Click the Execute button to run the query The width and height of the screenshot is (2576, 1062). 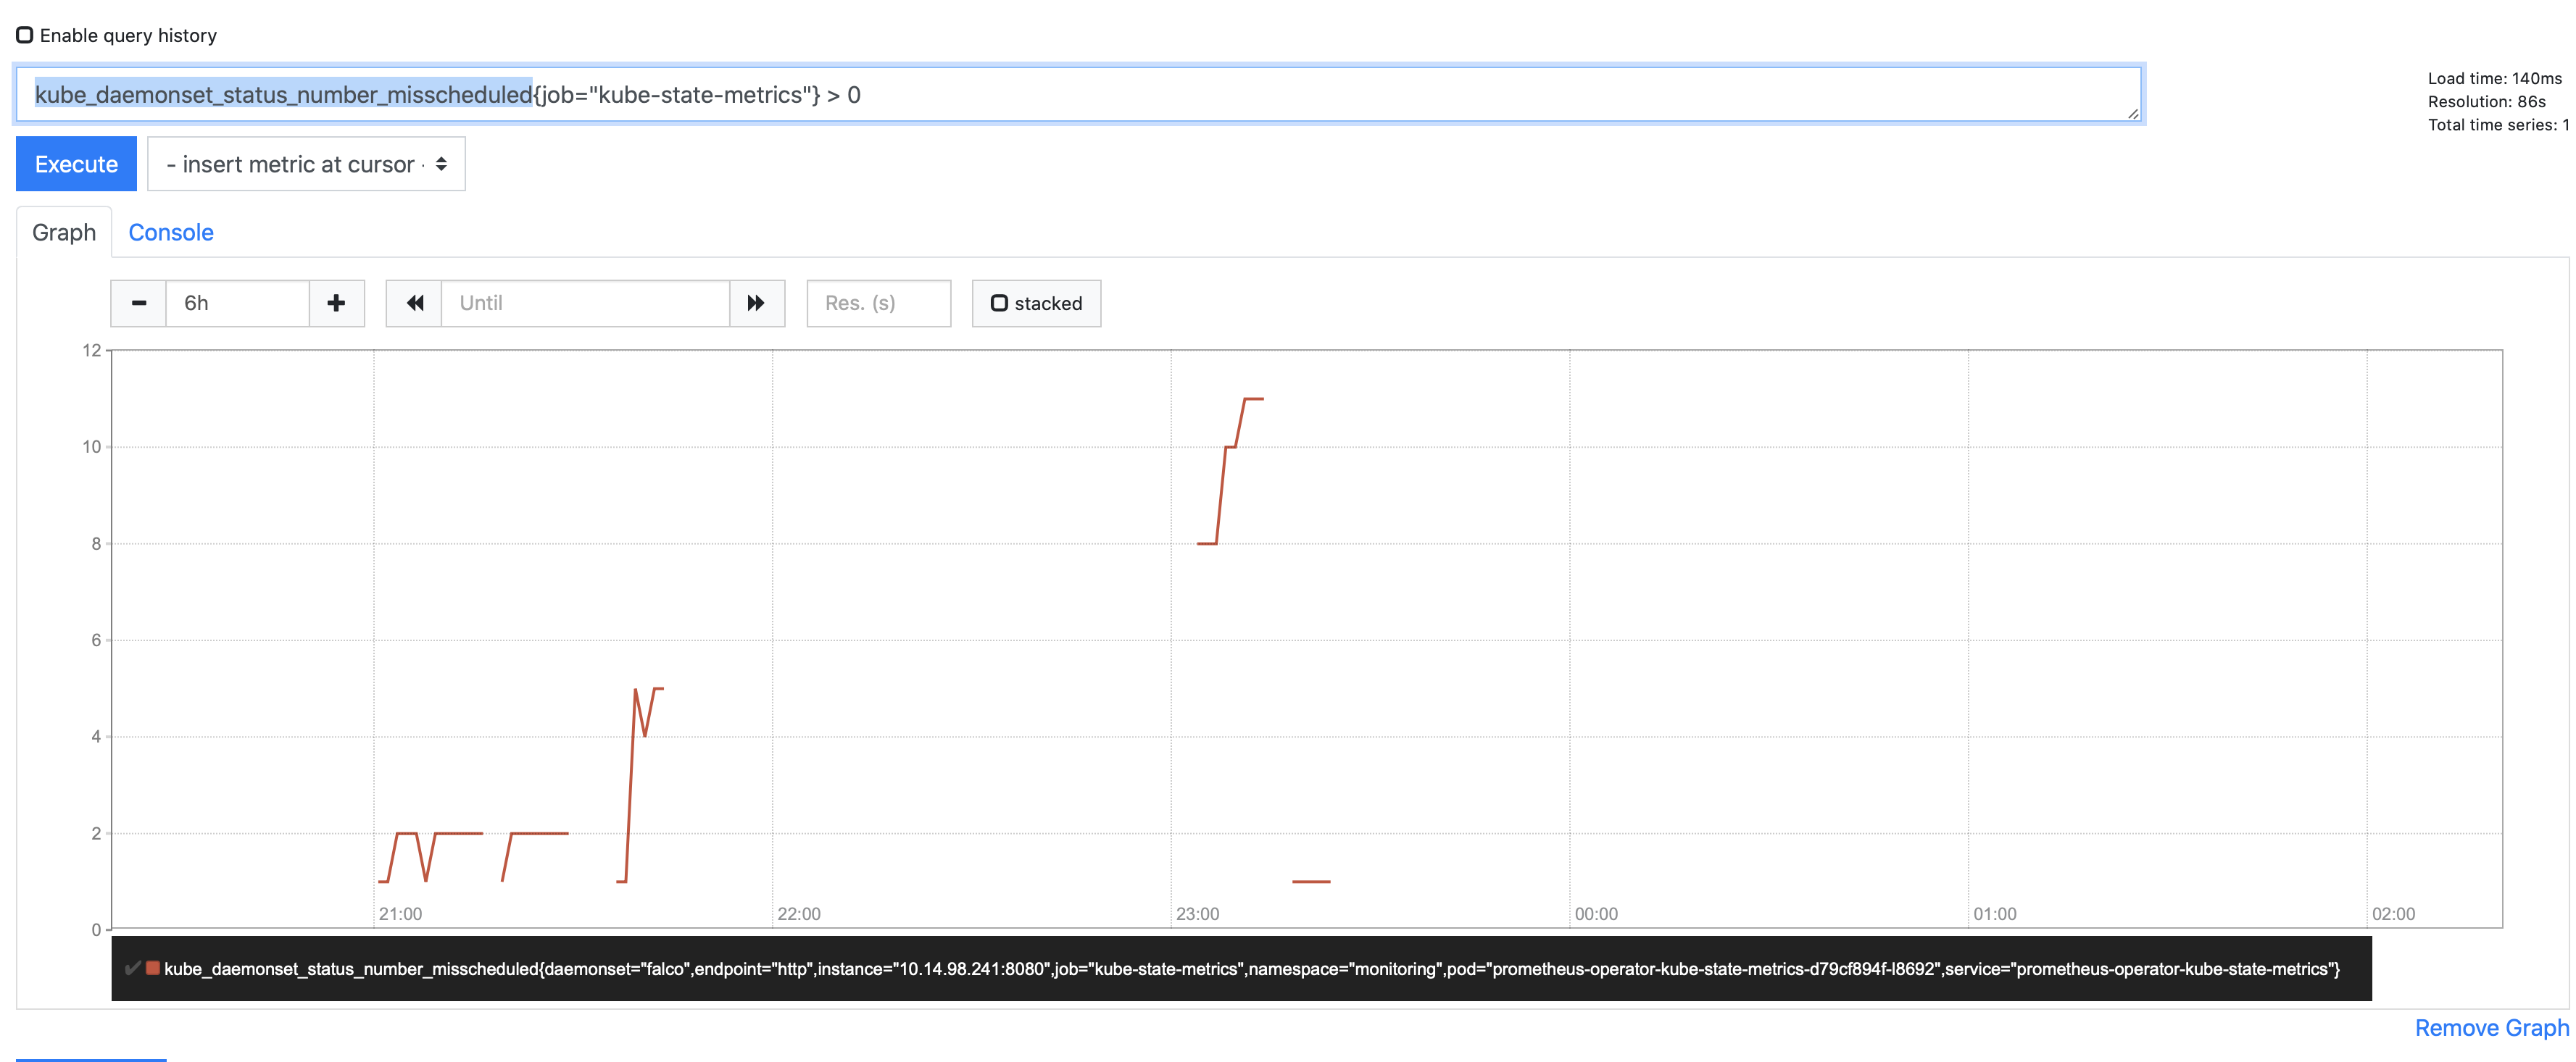75,163
